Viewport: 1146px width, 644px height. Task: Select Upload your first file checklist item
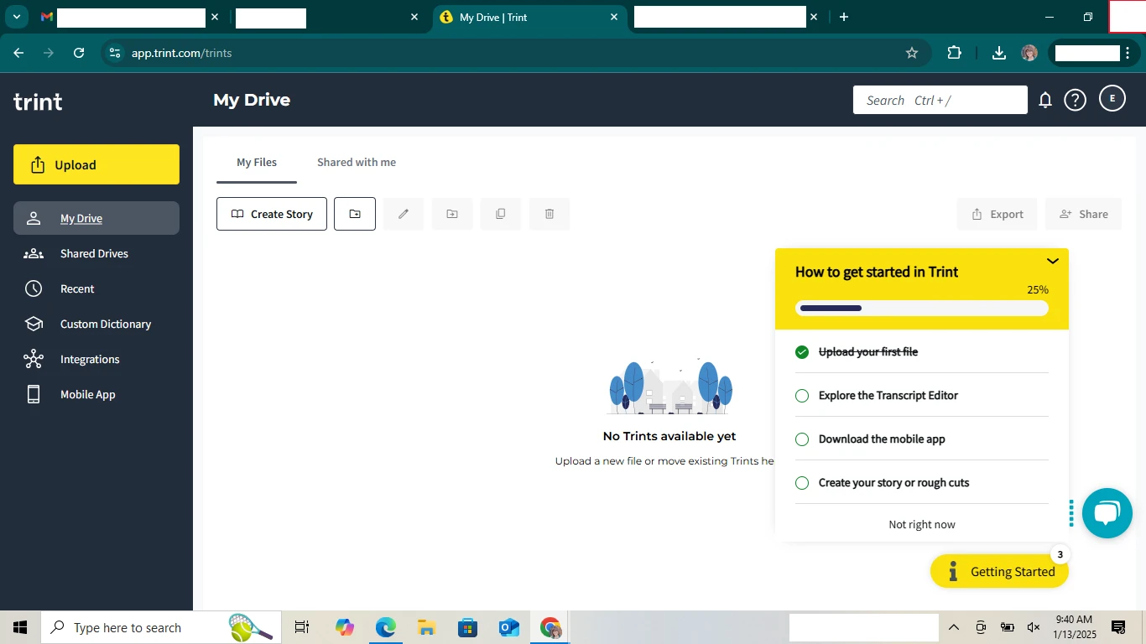click(x=922, y=351)
